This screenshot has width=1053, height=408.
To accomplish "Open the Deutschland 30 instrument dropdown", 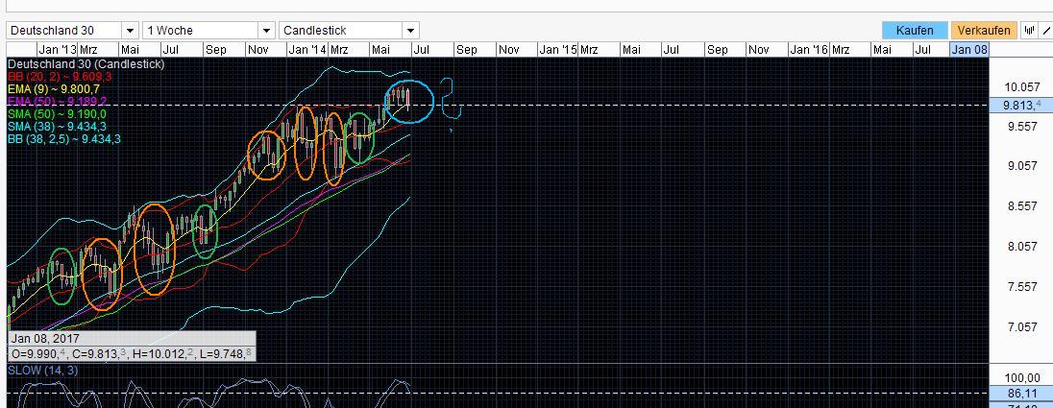I will click(64, 31).
